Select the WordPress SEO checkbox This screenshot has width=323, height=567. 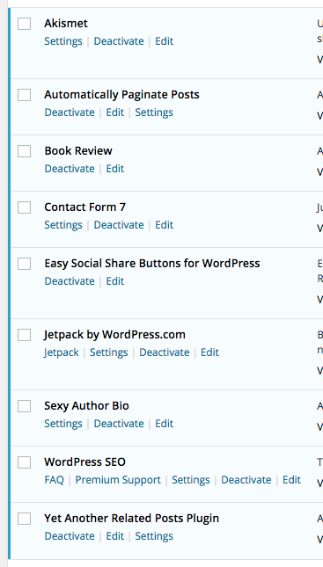click(x=25, y=462)
